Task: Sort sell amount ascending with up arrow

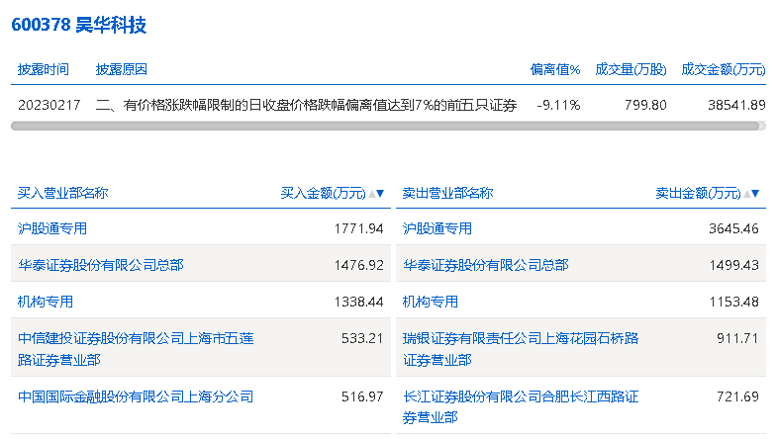Action: (747, 194)
